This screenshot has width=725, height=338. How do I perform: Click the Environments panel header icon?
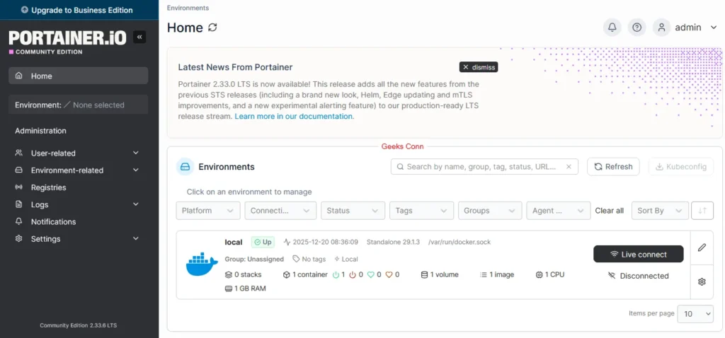pyautogui.click(x=185, y=167)
